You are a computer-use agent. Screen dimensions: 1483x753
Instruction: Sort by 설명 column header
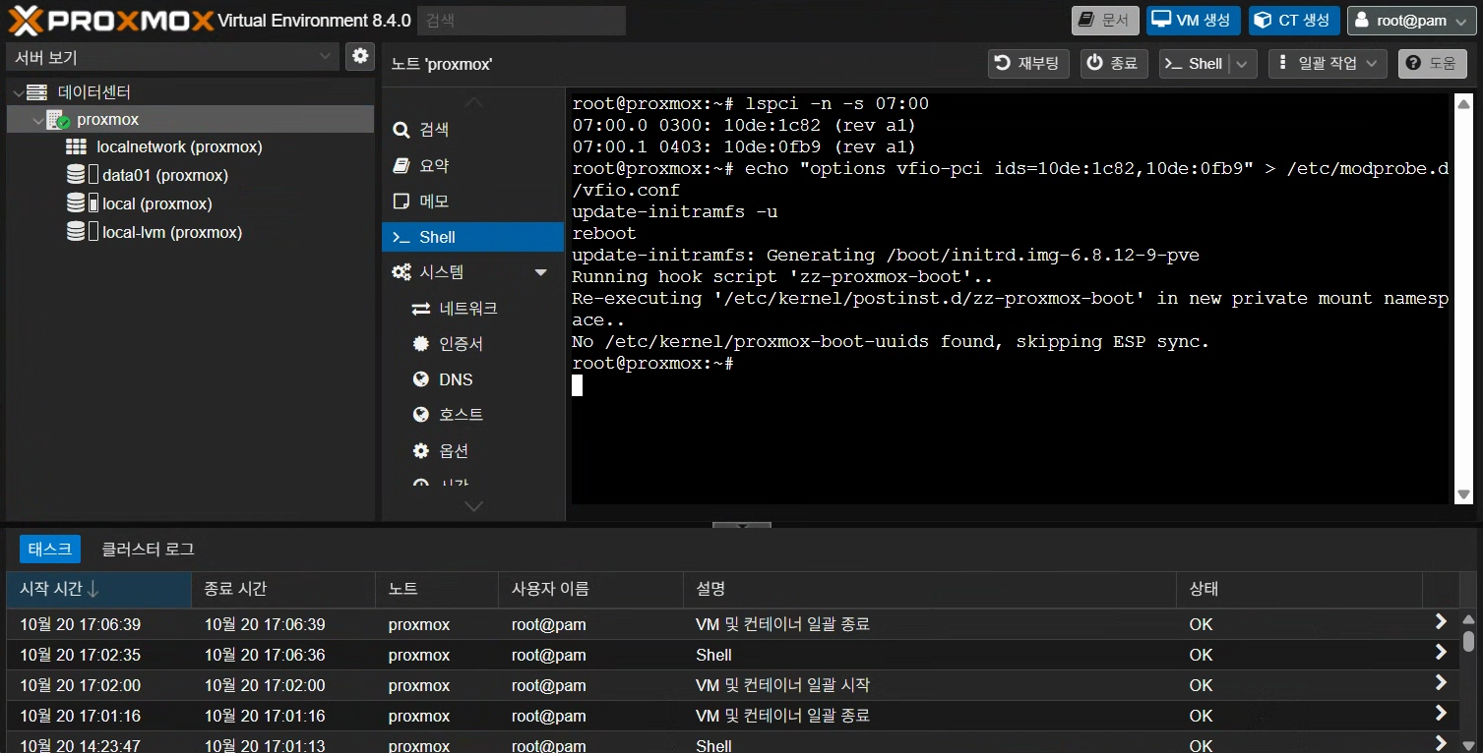(x=930, y=589)
